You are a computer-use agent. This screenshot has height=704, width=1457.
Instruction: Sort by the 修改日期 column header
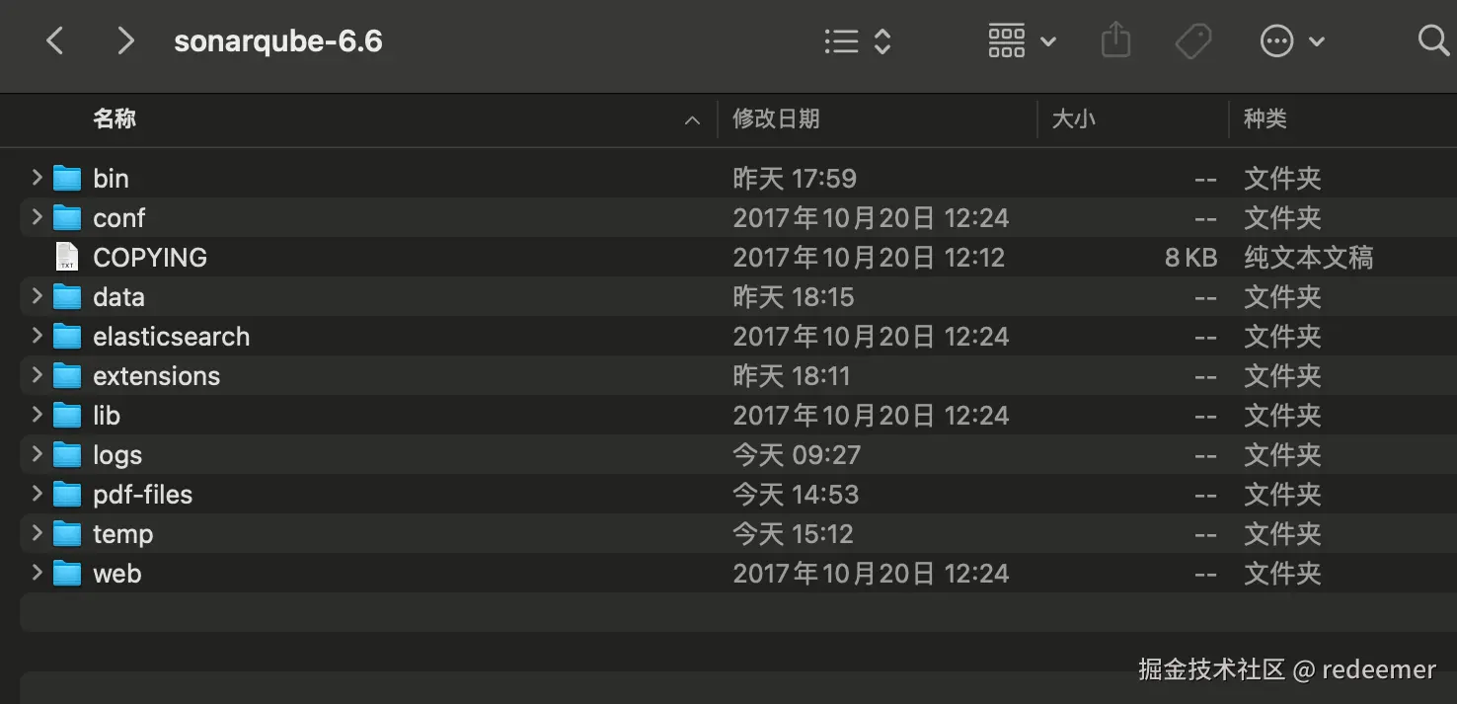click(x=776, y=119)
